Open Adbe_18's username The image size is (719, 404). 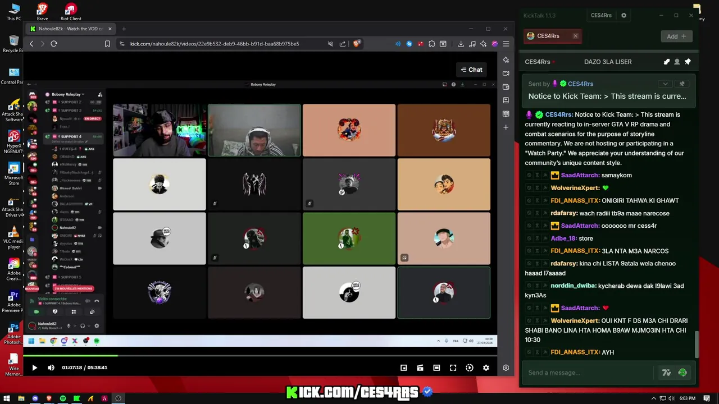pos(563,238)
